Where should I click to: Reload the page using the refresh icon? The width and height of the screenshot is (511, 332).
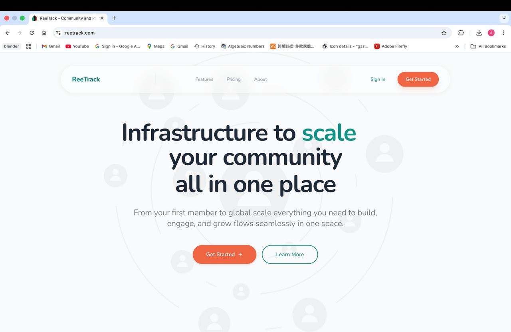[32, 33]
